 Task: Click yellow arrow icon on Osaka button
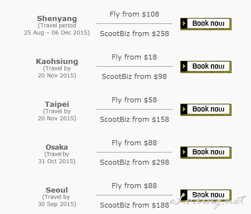(x=184, y=152)
